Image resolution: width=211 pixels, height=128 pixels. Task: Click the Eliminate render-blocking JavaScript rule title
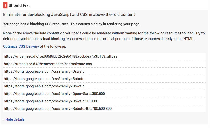click(69, 15)
